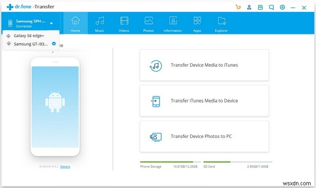Open the feedback chat bubble icon
The width and height of the screenshot is (316, 188).
[271, 8]
